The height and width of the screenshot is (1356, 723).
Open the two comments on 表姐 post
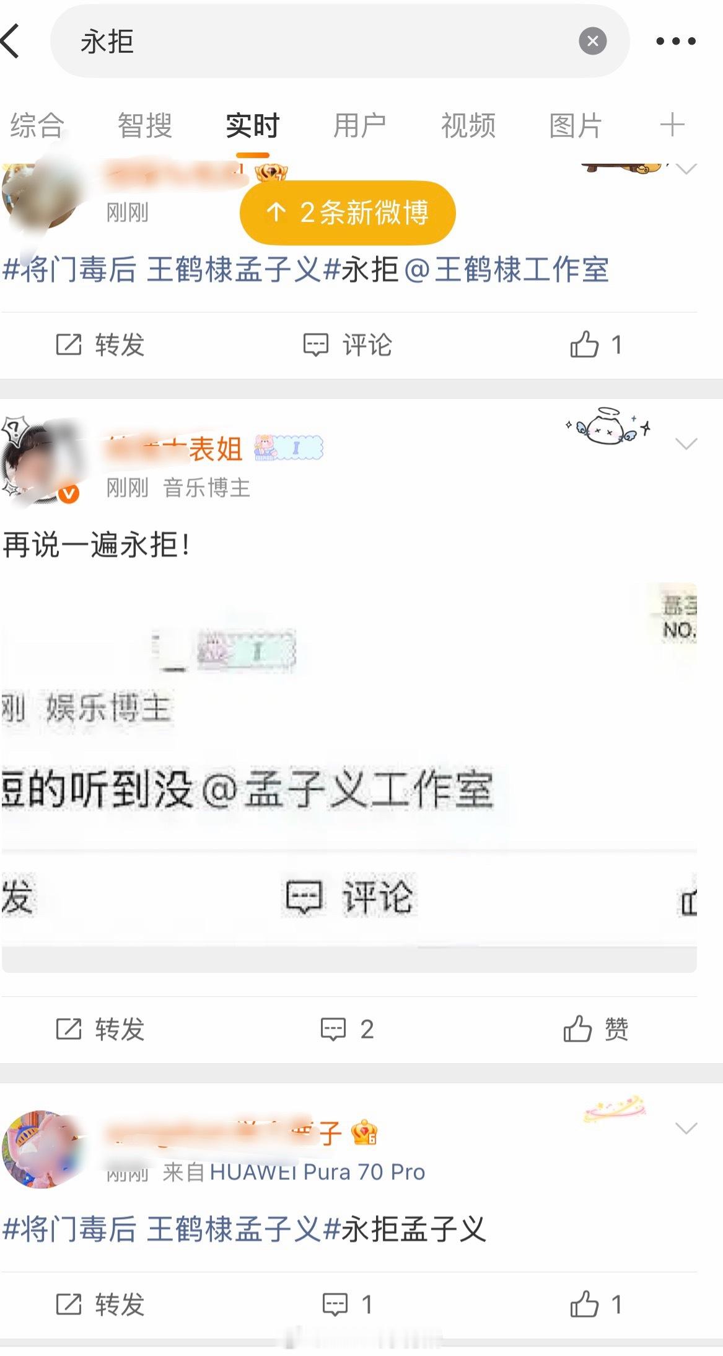point(348,1029)
